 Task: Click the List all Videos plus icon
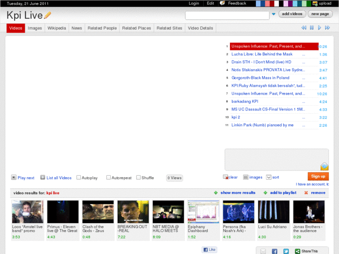(42, 178)
